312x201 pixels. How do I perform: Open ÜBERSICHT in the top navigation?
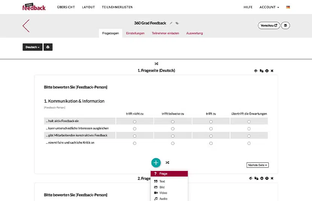click(x=66, y=7)
